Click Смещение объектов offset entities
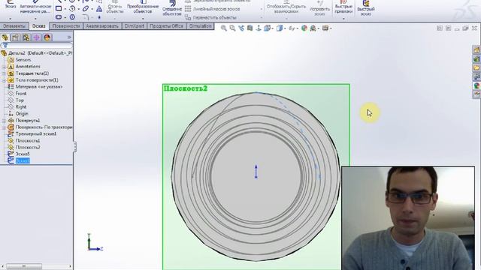The image size is (481, 270). click(172, 8)
